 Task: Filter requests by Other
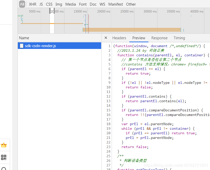pyautogui.click(x=131, y=4)
